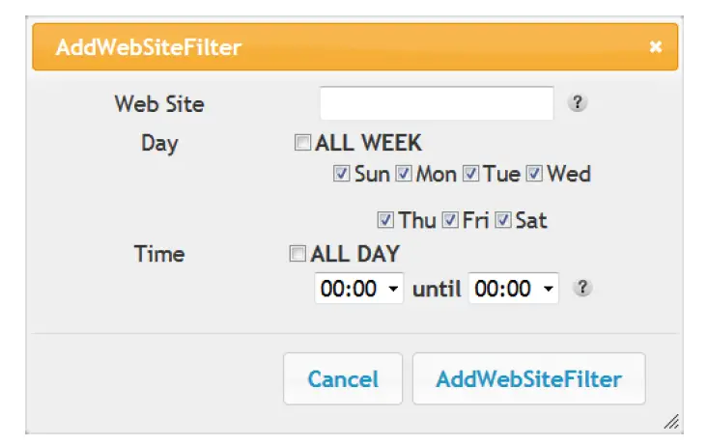Toggle the Fri day checkbox
The height and width of the screenshot is (445, 708).
point(450,220)
